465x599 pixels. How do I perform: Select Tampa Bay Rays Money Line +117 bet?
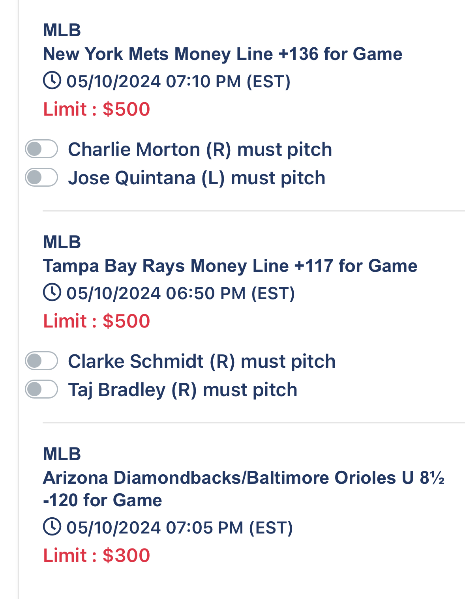click(230, 266)
